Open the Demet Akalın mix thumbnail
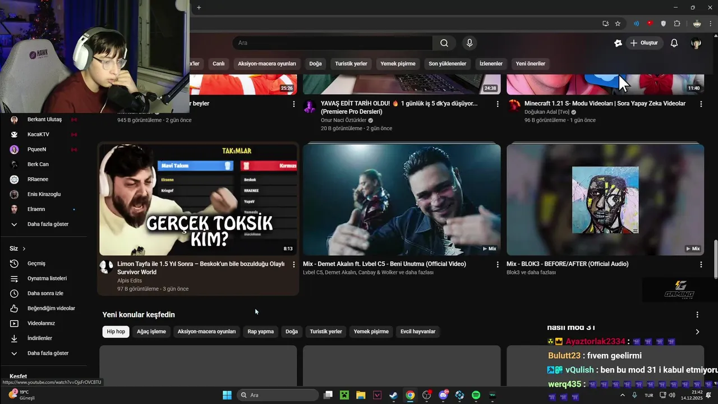Viewport: 718px width, 404px height. pyautogui.click(x=402, y=200)
